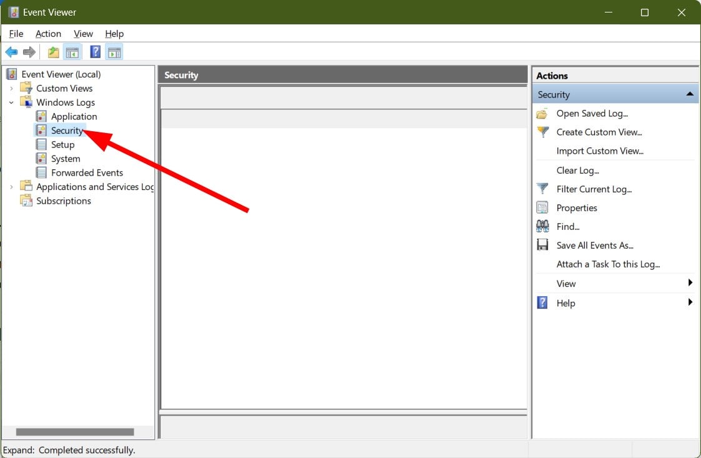This screenshot has width=701, height=458.
Task: Click the Find binoculars icon
Action: (x=542, y=226)
